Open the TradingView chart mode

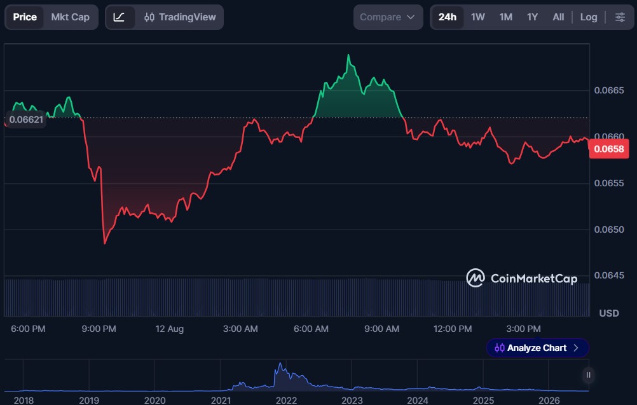click(180, 17)
